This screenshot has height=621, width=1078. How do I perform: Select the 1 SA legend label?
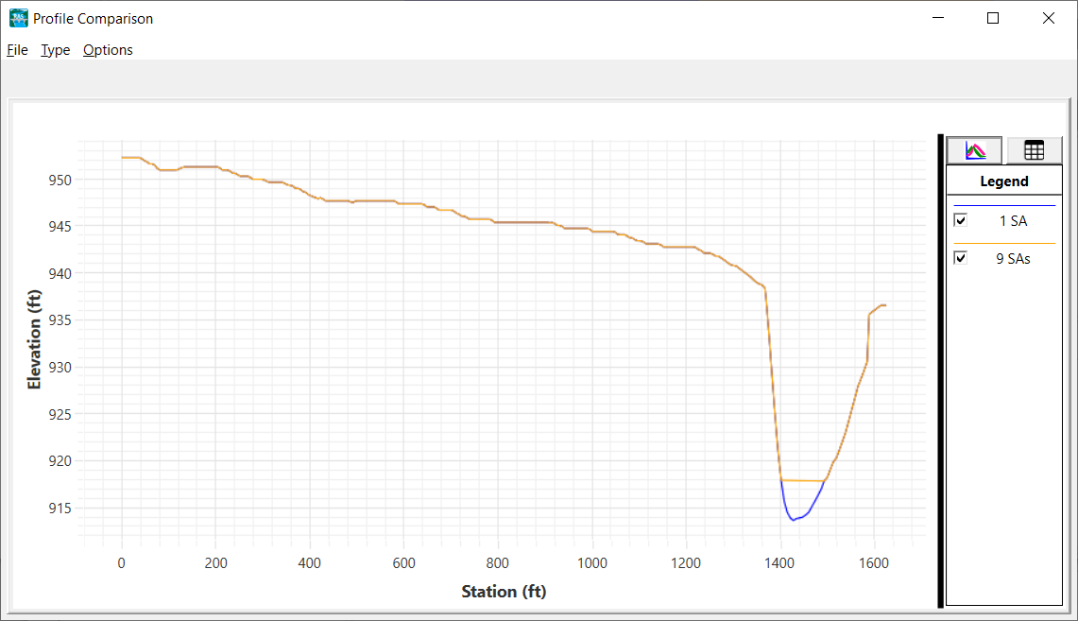[x=1013, y=221]
